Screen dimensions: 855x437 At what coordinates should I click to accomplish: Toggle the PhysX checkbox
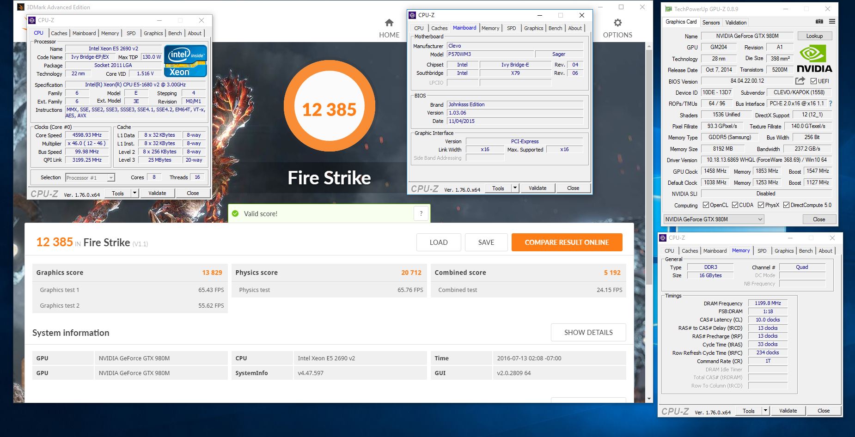click(761, 205)
